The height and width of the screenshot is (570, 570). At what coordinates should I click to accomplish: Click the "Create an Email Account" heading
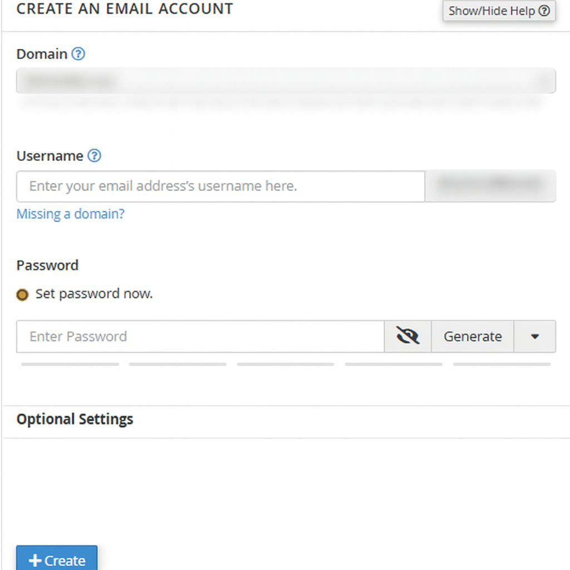[125, 9]
